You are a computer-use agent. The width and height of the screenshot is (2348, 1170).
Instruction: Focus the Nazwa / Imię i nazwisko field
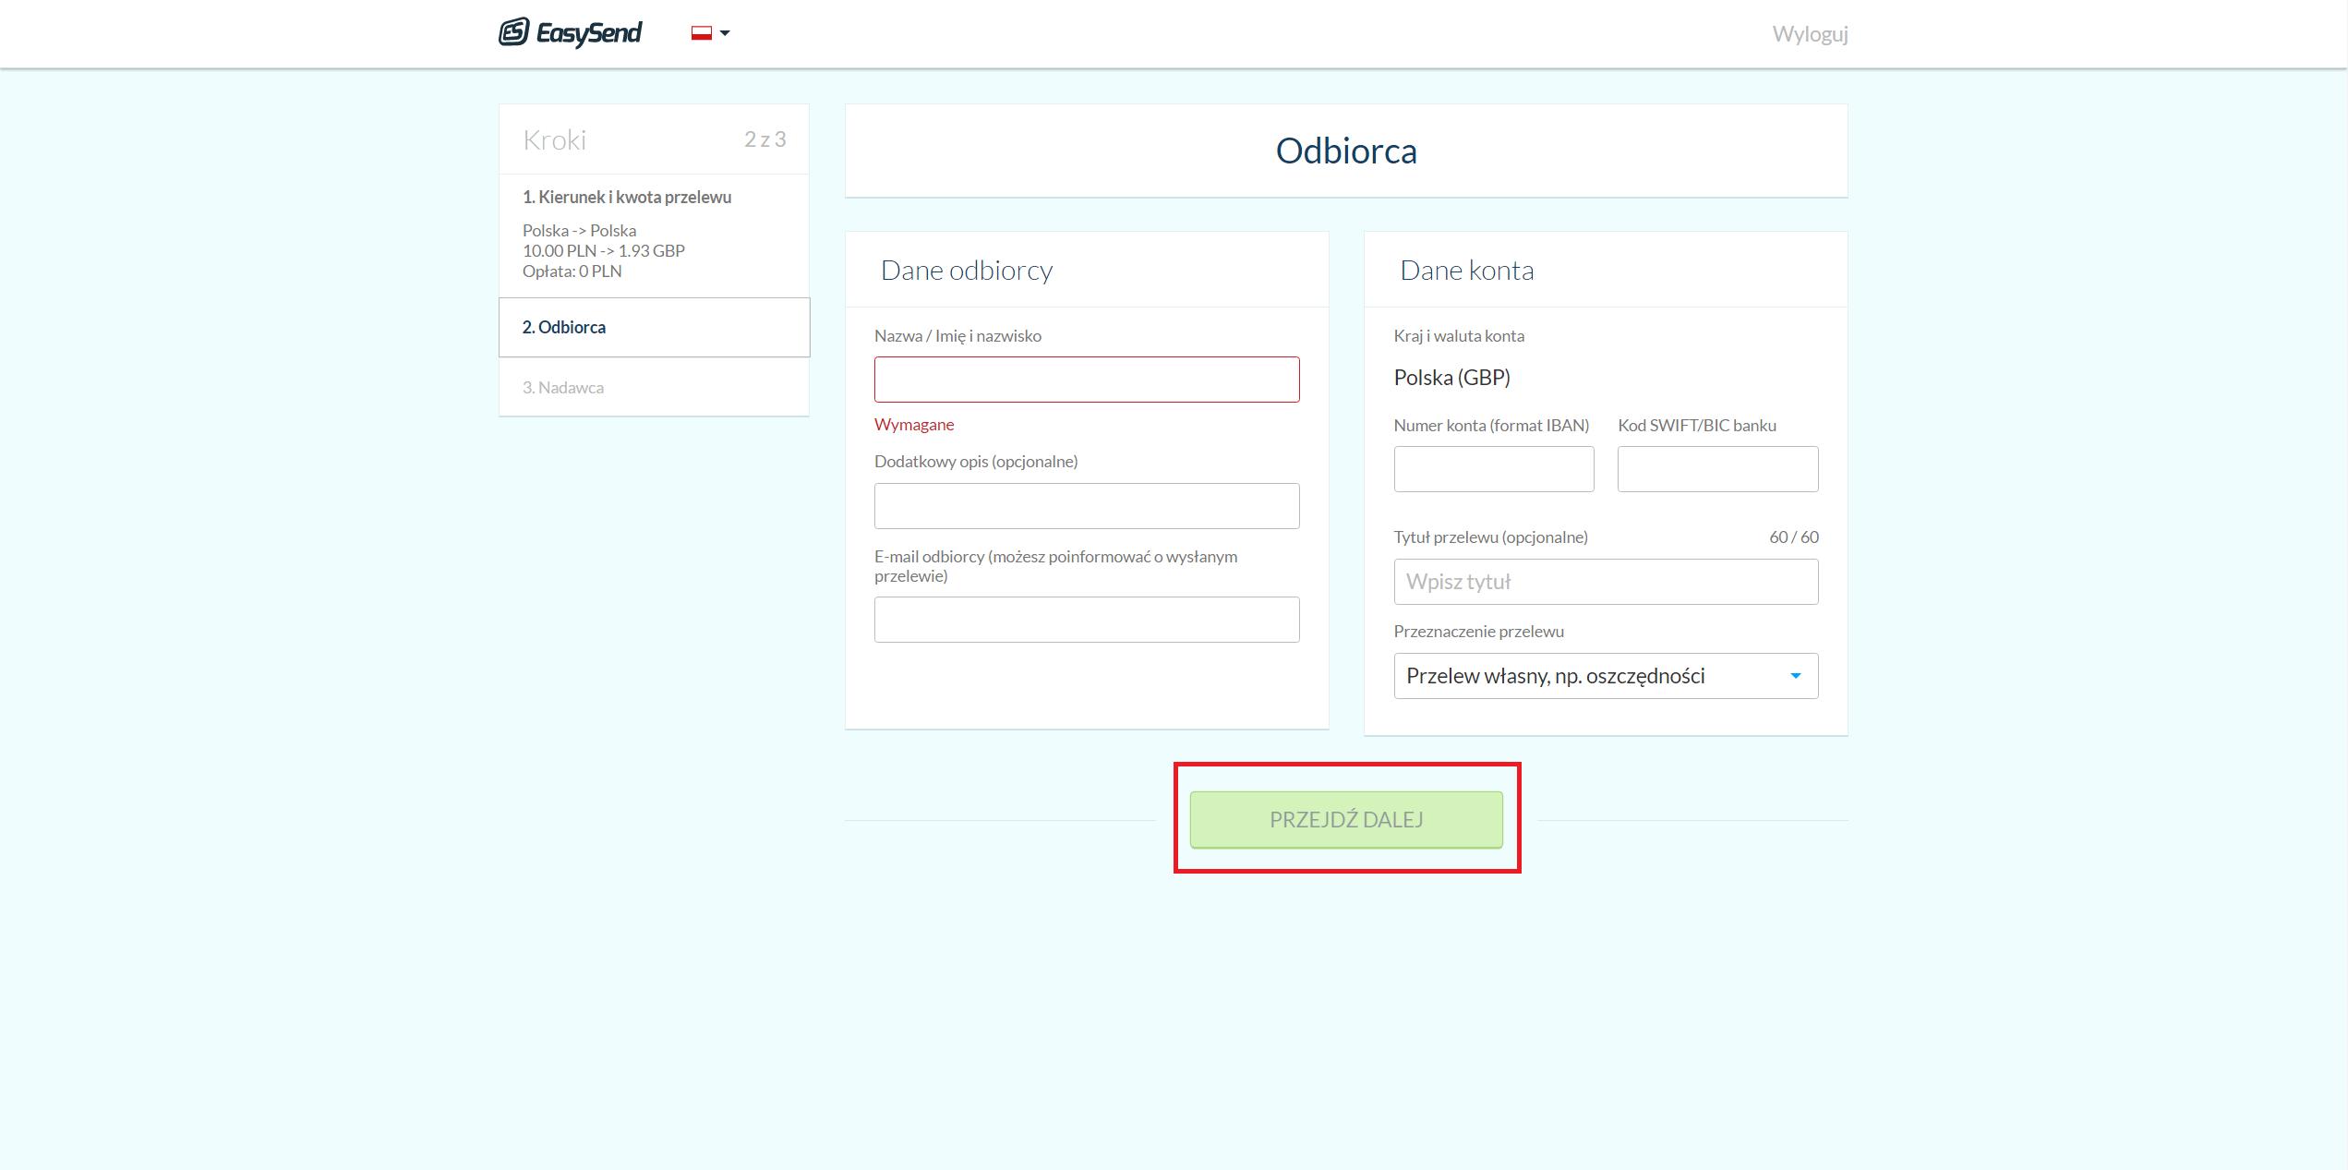(1086, 380)
